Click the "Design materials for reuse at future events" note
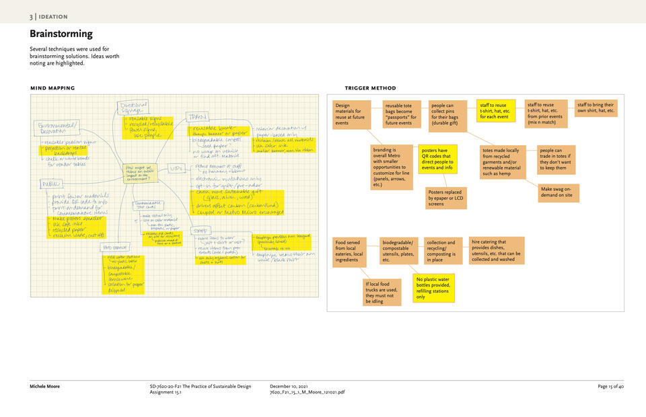Screen dimensions: 646x417 coord(351,114)
